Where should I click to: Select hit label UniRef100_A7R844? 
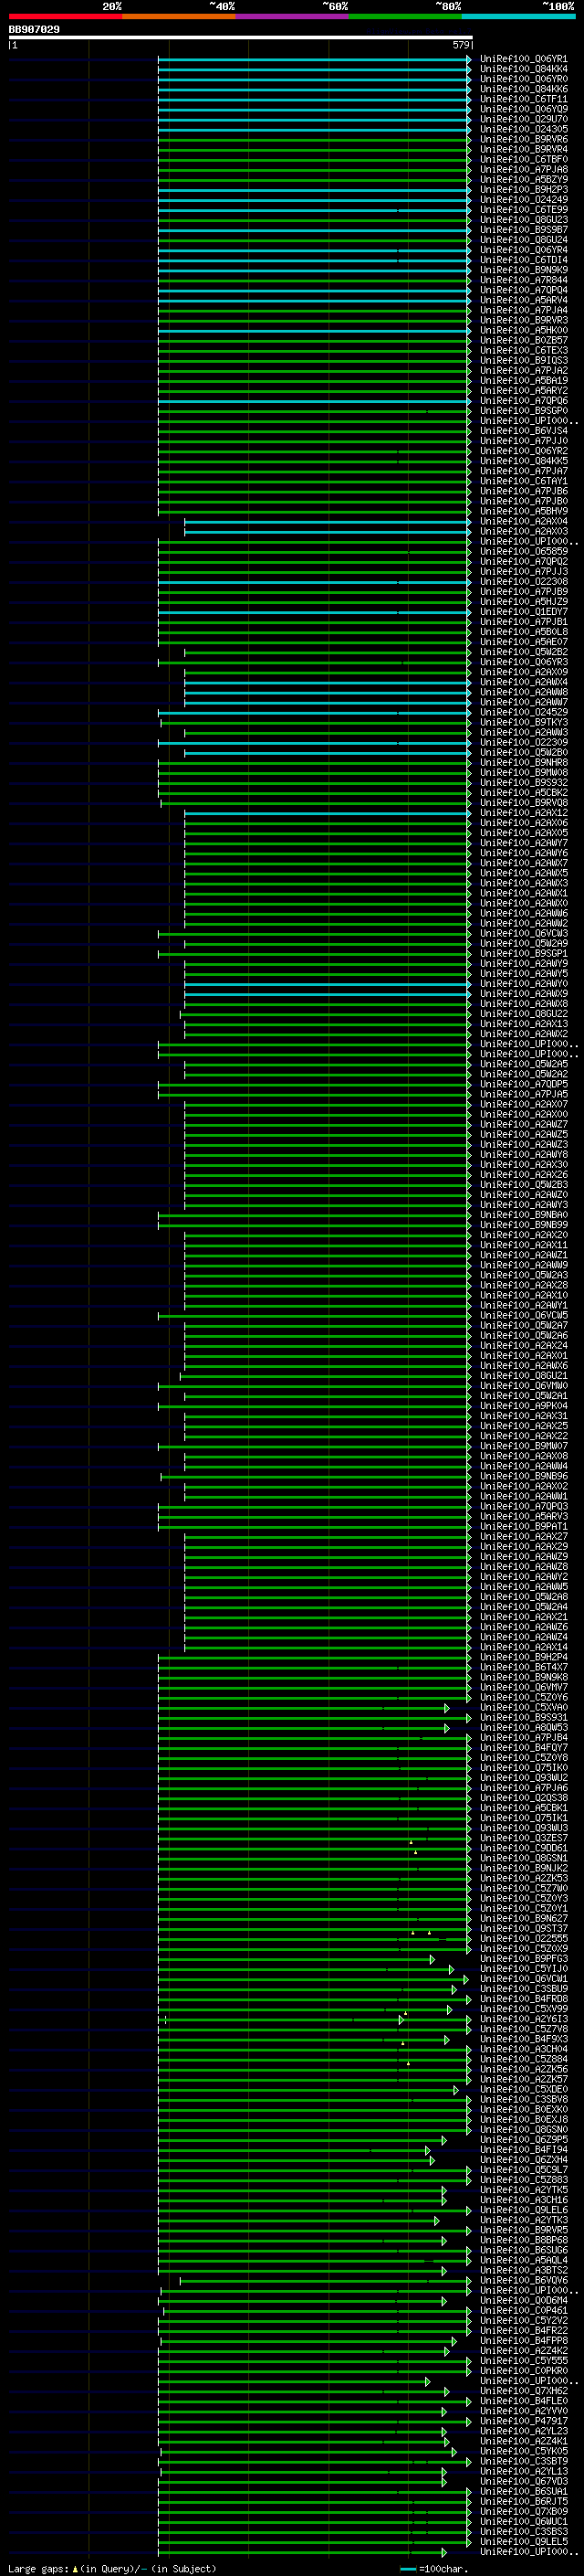pos(524,280)
